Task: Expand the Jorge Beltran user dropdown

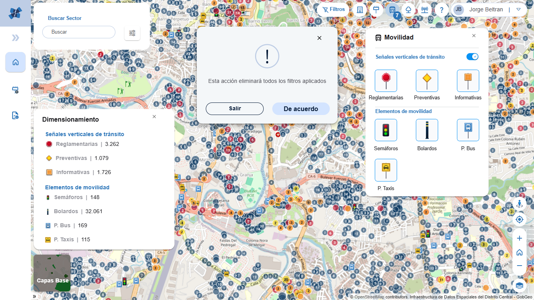Action: tap(518, 9)
